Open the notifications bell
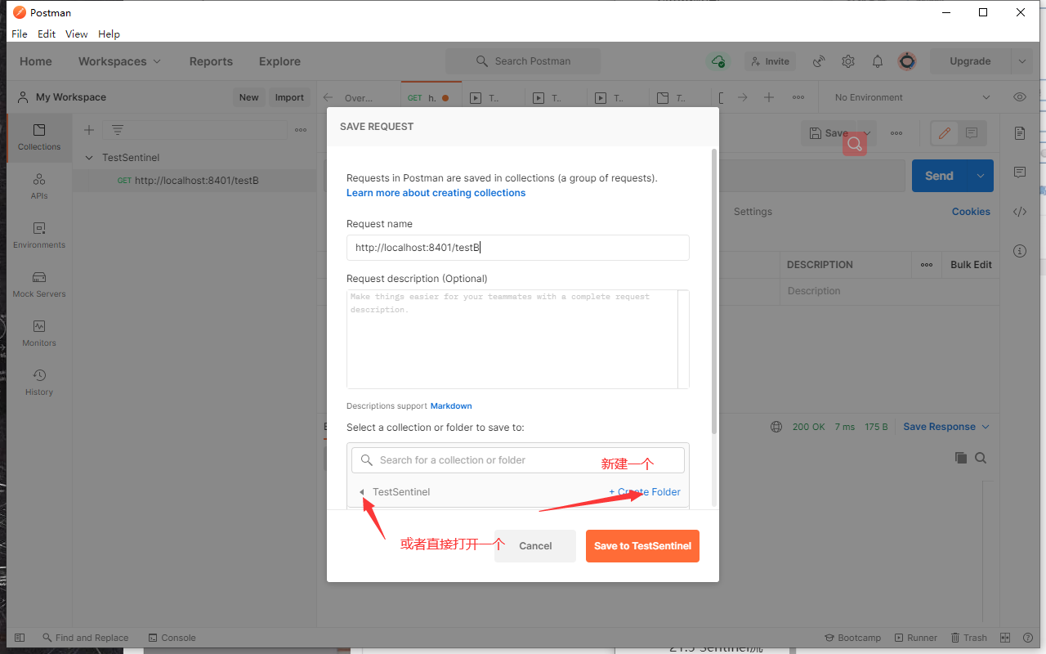 (878, 61)
